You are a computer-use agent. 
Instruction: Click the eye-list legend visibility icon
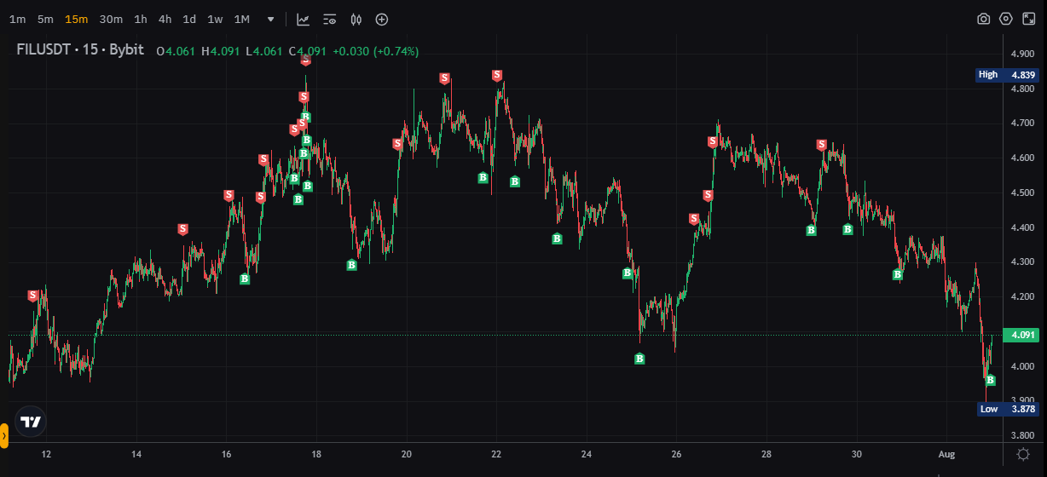pos(330,19)
